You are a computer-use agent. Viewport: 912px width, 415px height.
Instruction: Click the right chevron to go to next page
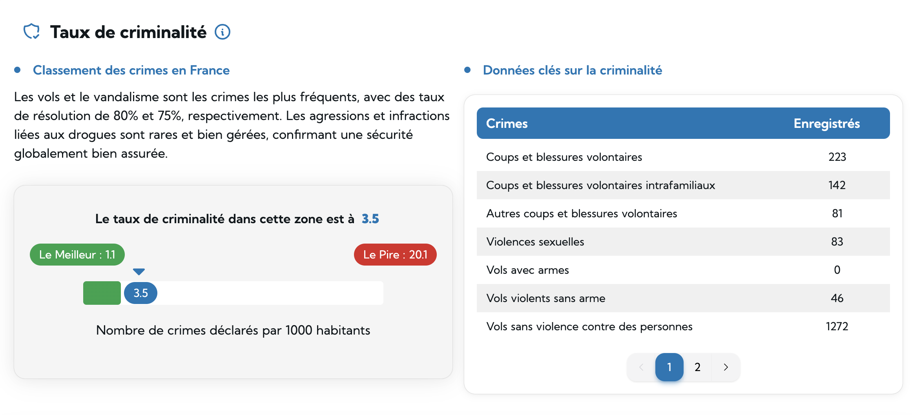coord(725,367)
